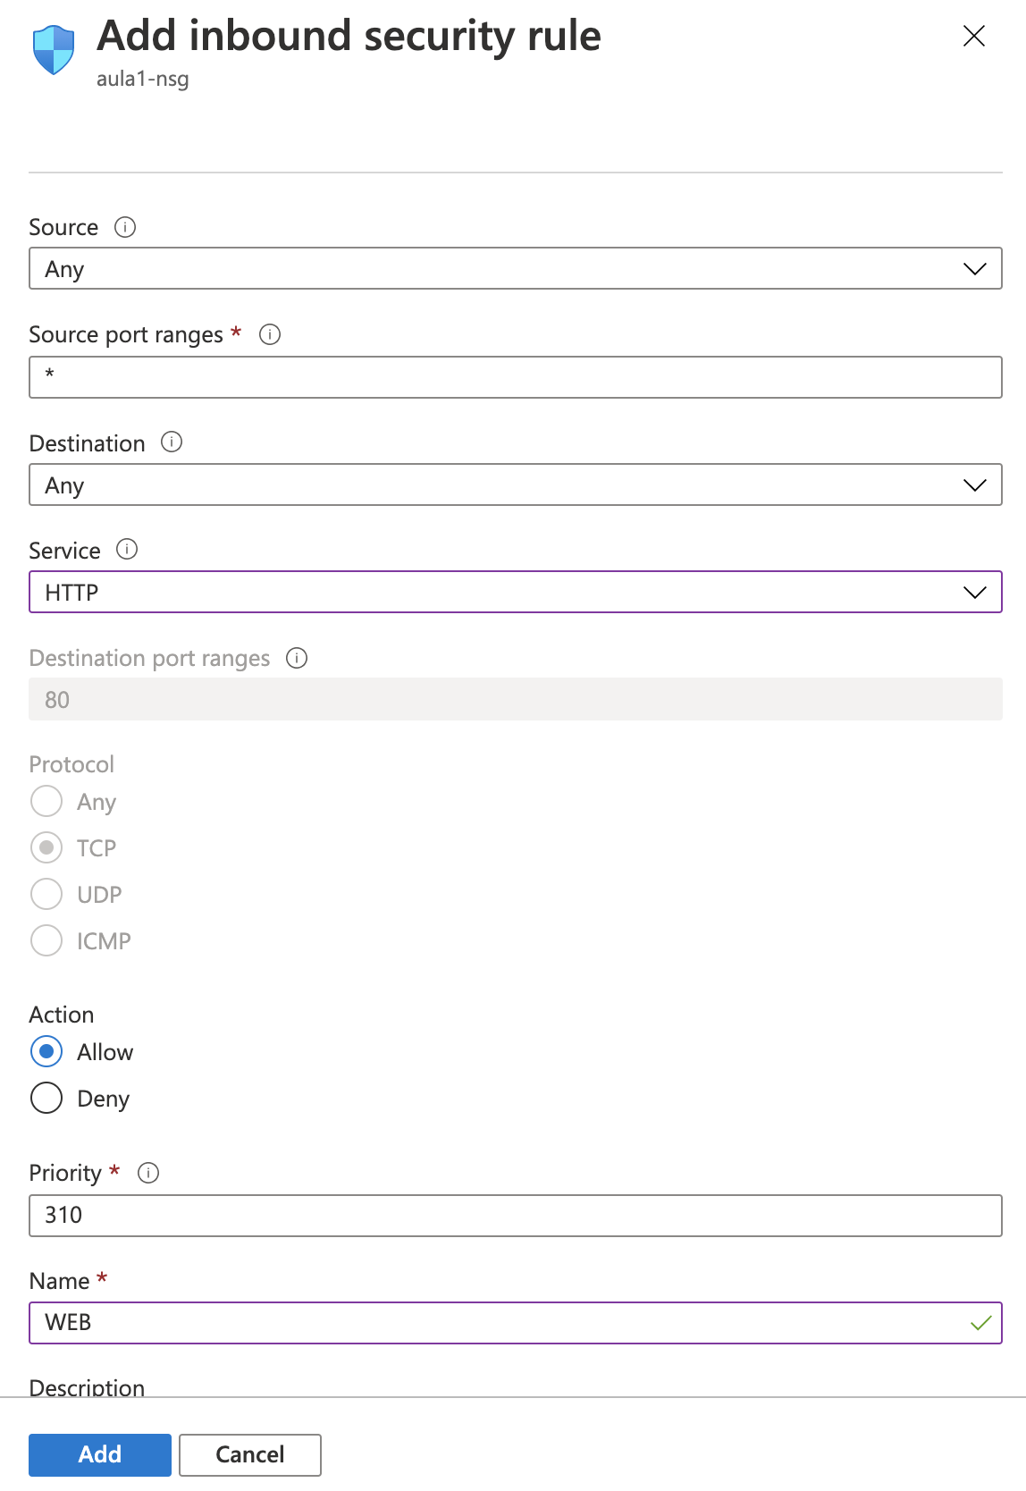Select the UDP protocol radio button
The width and height of the screenshot is (1026, 1491).
coord(46,894)
